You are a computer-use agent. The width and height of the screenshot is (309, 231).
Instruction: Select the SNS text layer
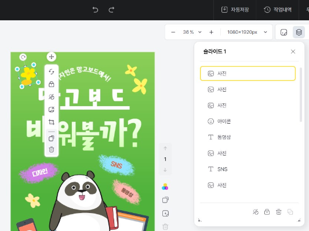click(x=248, y=169)
